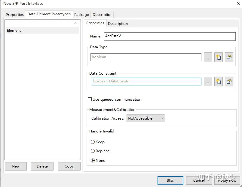242x187 pixels.
Task: Create a new Data Constraint with the icon
Action: 219,81
